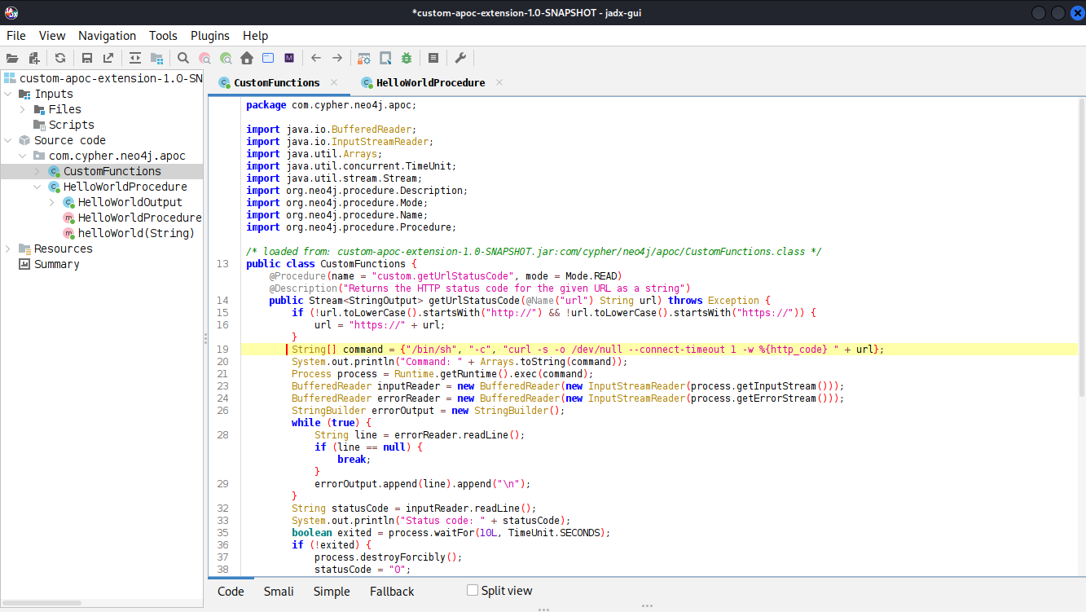Switch to the Smali view tab

tap(279, 592)
